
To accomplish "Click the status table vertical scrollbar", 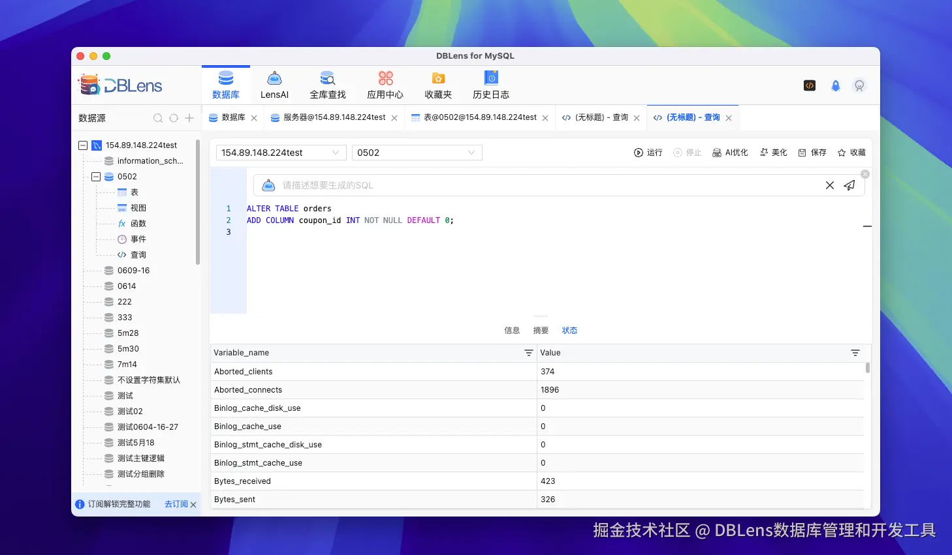I will coord(868,368).
